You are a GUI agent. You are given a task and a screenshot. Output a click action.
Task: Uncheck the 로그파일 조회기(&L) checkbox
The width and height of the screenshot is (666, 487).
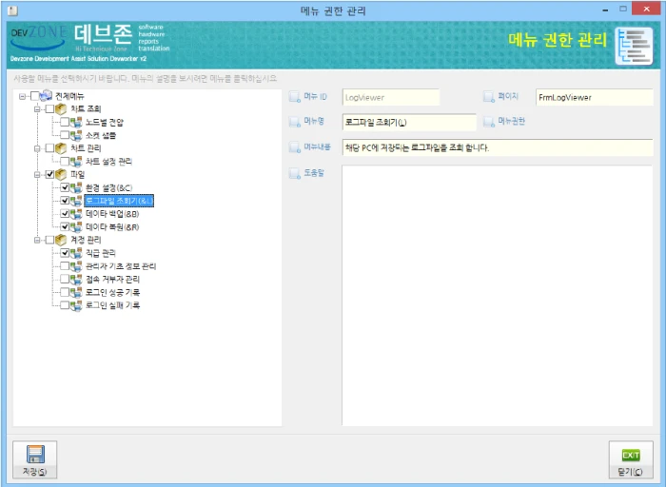tap(65, 201)
